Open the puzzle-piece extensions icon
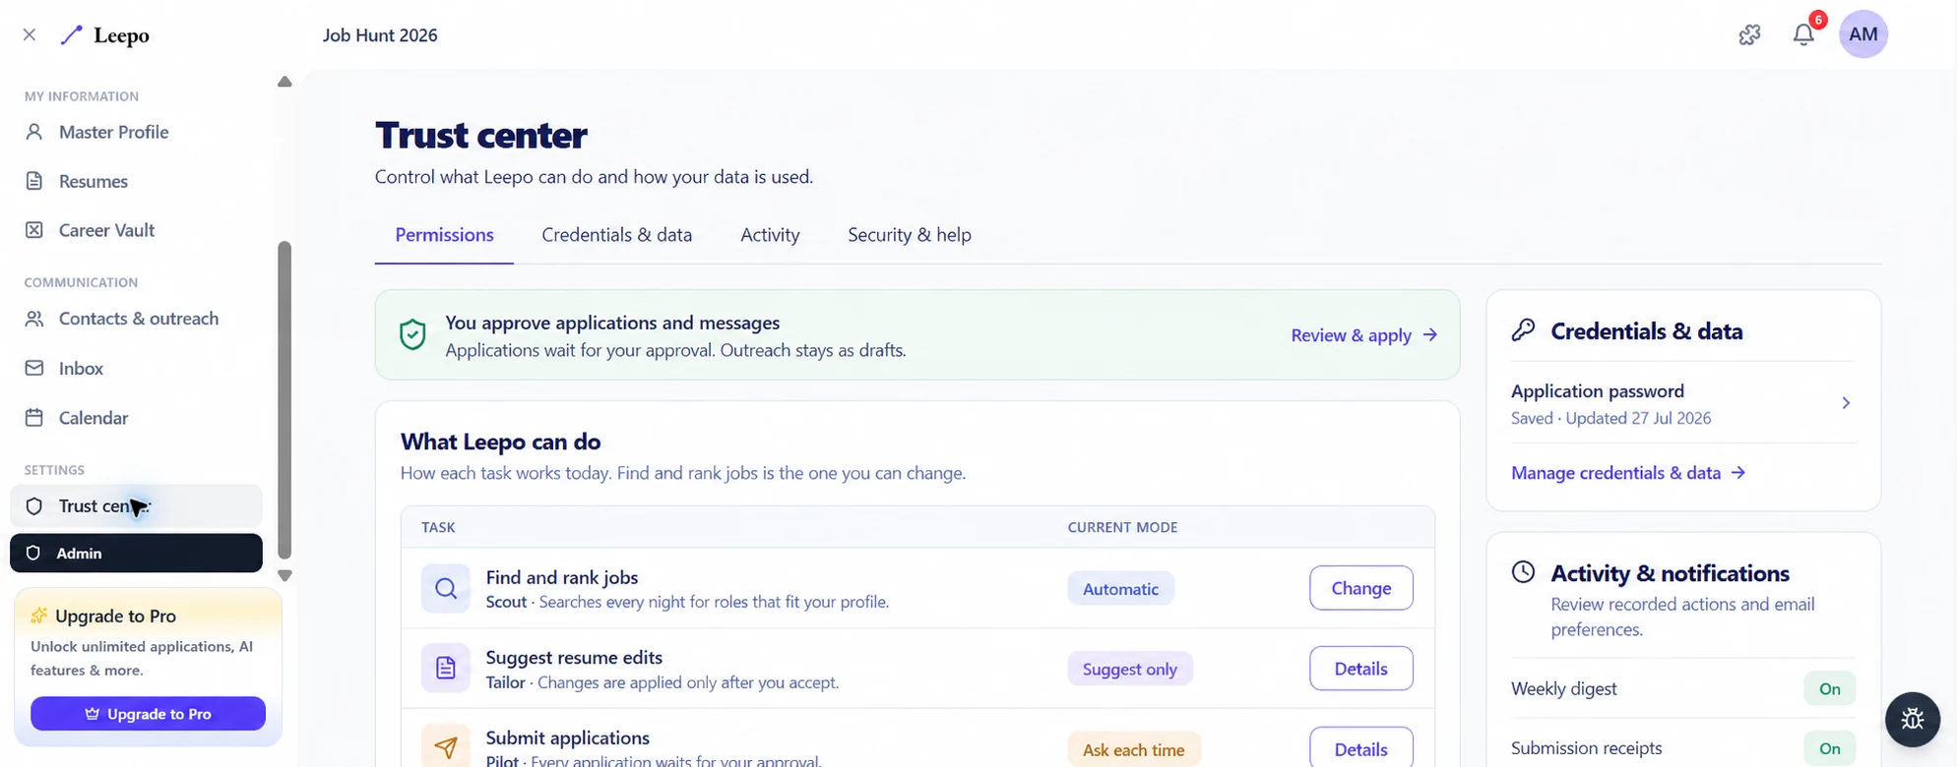 tap(1749, 34)
